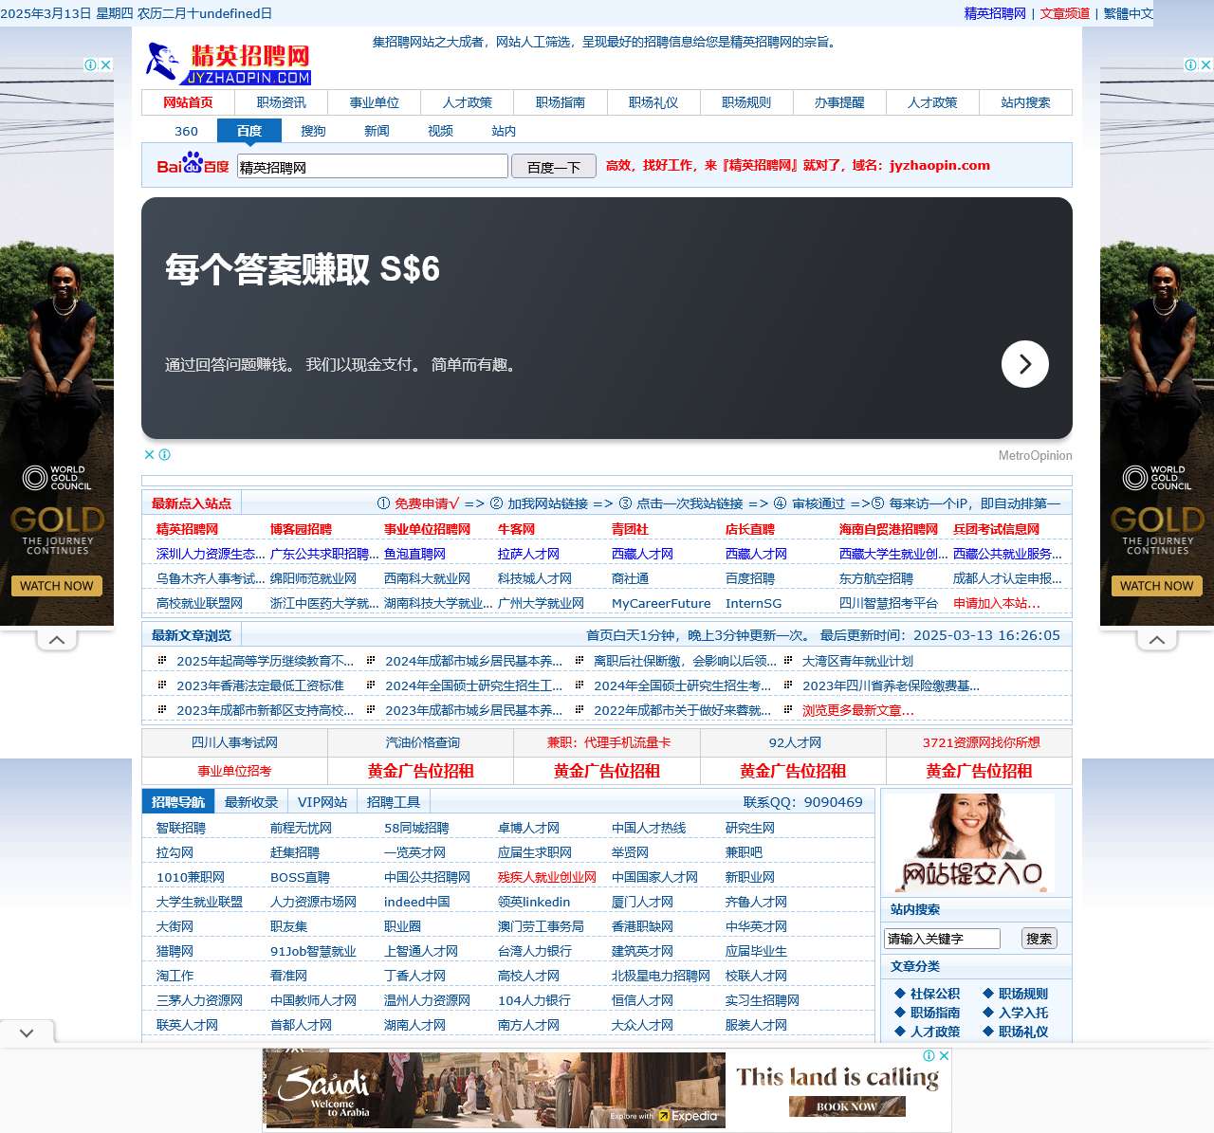Open 网站首页 in the main navigation
The width and height of the screenshot is (1214, 1133).
188,102
